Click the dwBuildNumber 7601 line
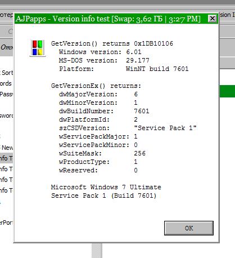The height and width of the screenshot is (258, 235). coord(104,111)
